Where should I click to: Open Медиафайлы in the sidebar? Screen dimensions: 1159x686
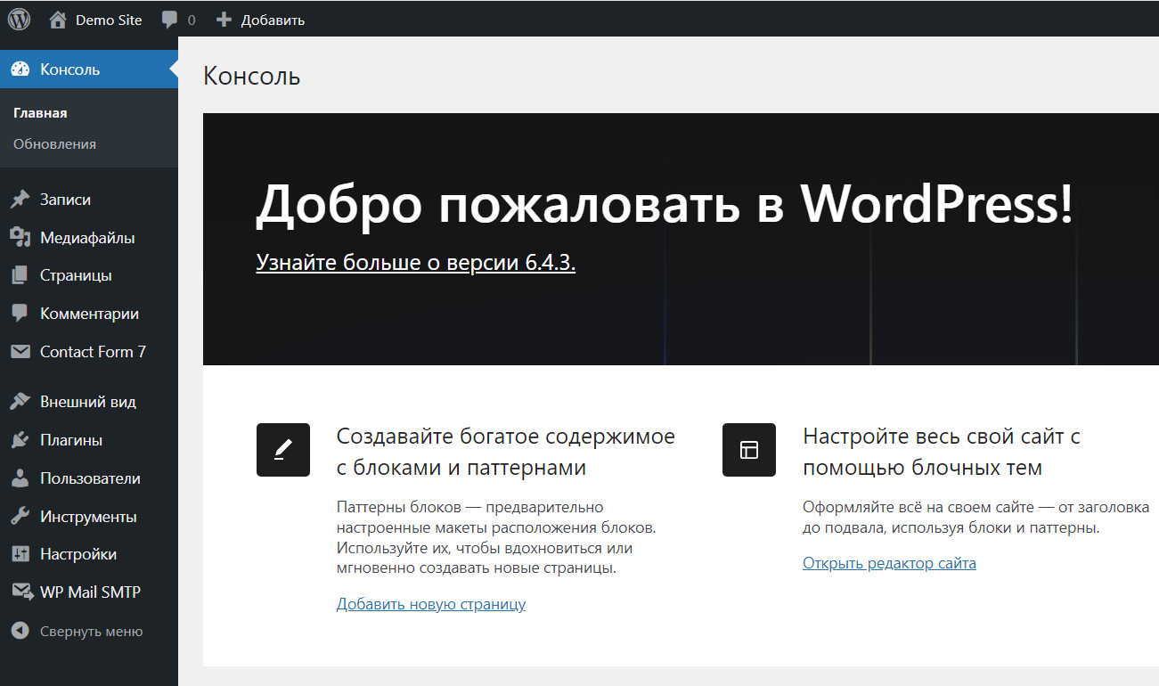[89, 238]
